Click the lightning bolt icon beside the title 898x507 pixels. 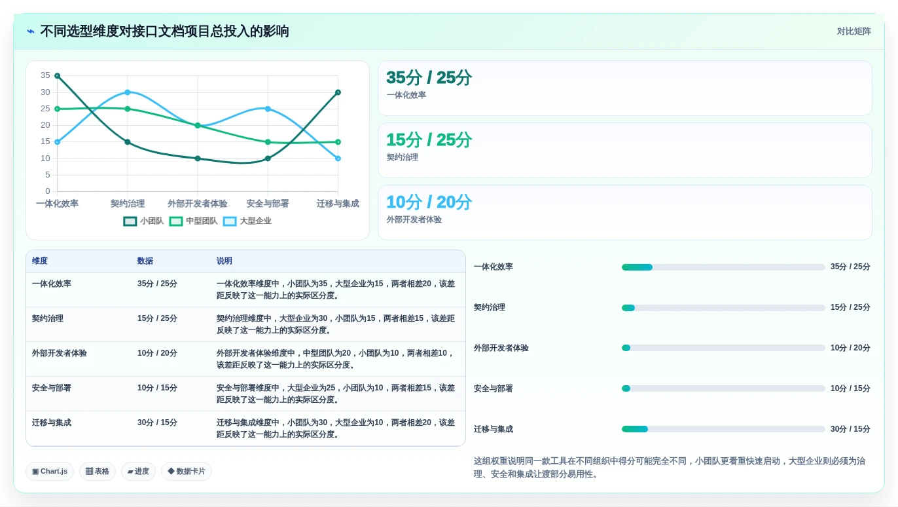31,31
